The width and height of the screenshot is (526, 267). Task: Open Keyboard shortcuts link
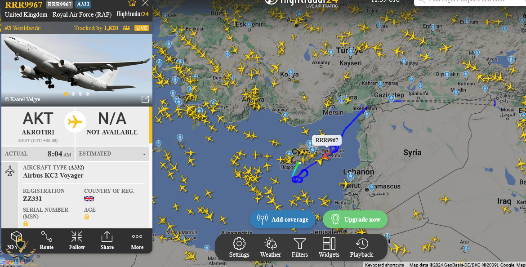click(x=384, y=265)
